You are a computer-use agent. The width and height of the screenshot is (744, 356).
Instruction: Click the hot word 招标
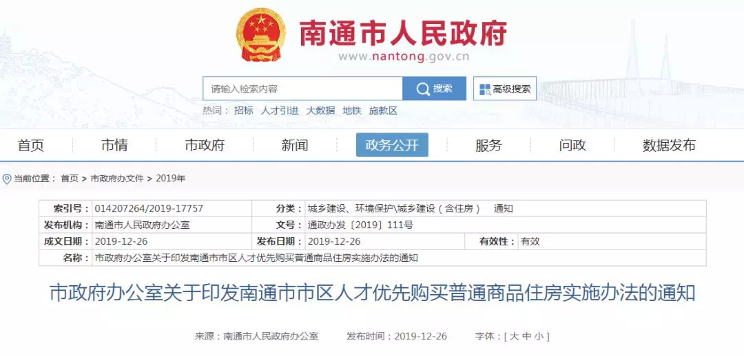click(243, 111)
